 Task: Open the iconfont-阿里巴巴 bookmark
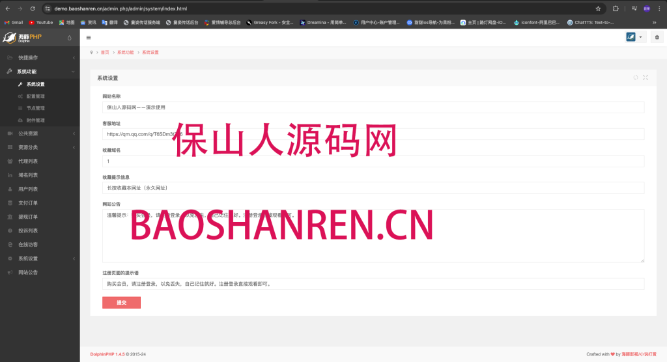point(537,23)
